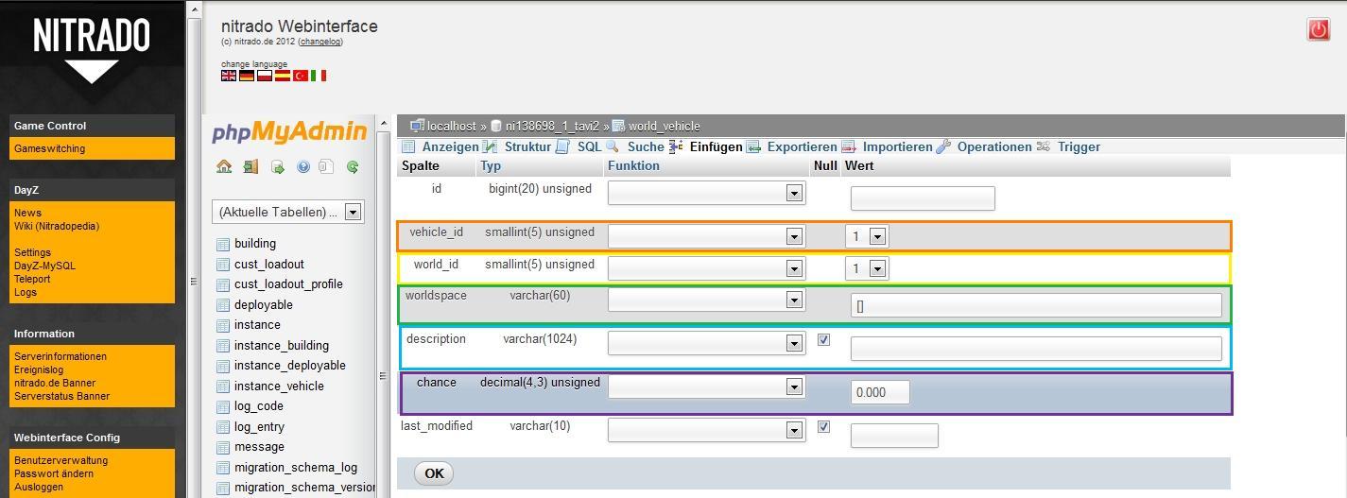
Task: Click table icon next to instance_vehicle
Action: pos(223,386)
